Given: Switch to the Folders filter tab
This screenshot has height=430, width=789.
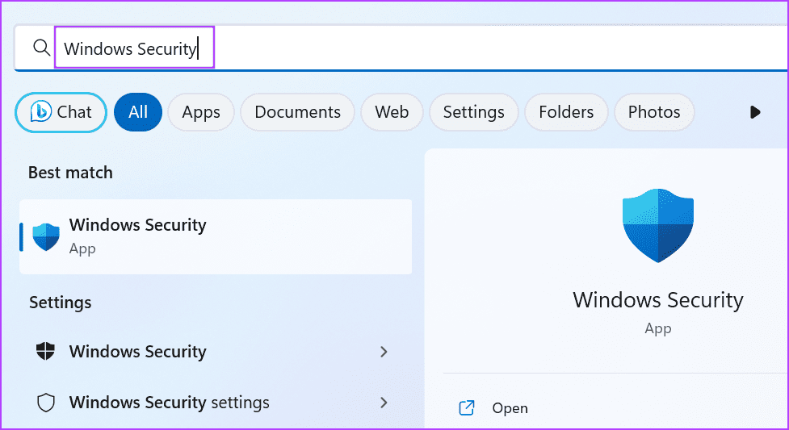Looking at the screenshot, I should click(566, 112).
